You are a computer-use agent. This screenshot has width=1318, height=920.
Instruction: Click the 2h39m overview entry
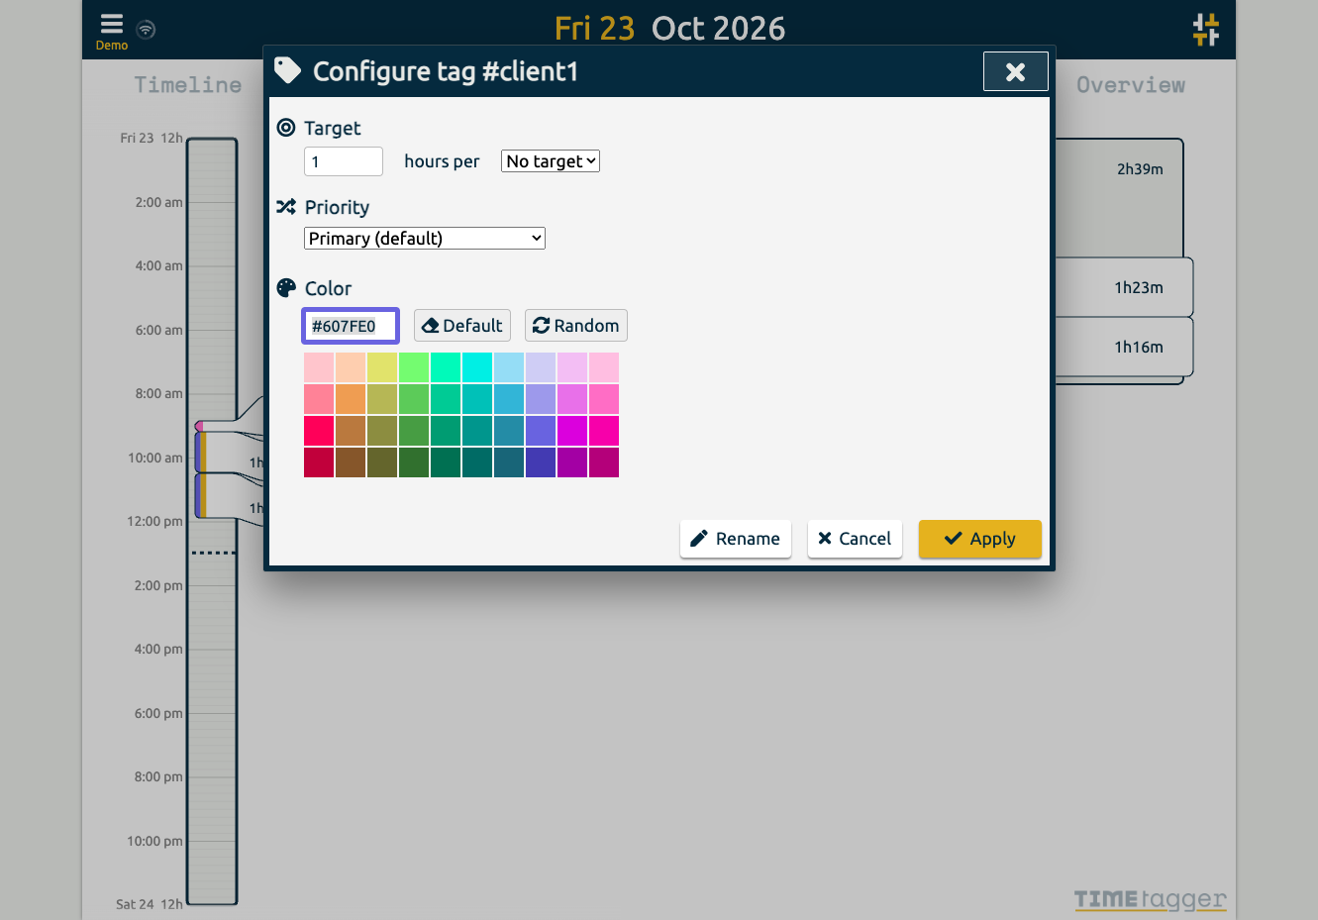[x=1119, y=198]
